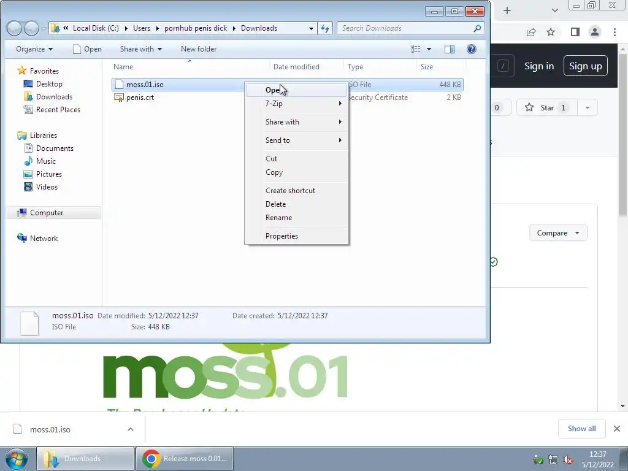Click the muted volume tray icon
This screenshot has width=628, height=471.
click(568, 459)
